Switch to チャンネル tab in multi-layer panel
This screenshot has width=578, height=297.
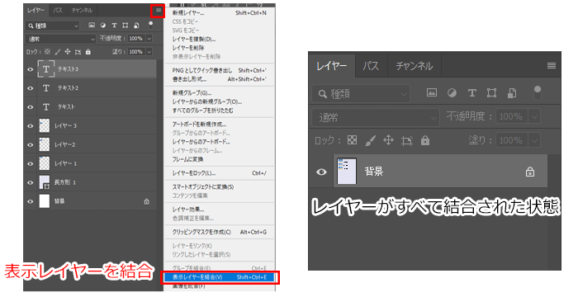[x=82, y=11]
